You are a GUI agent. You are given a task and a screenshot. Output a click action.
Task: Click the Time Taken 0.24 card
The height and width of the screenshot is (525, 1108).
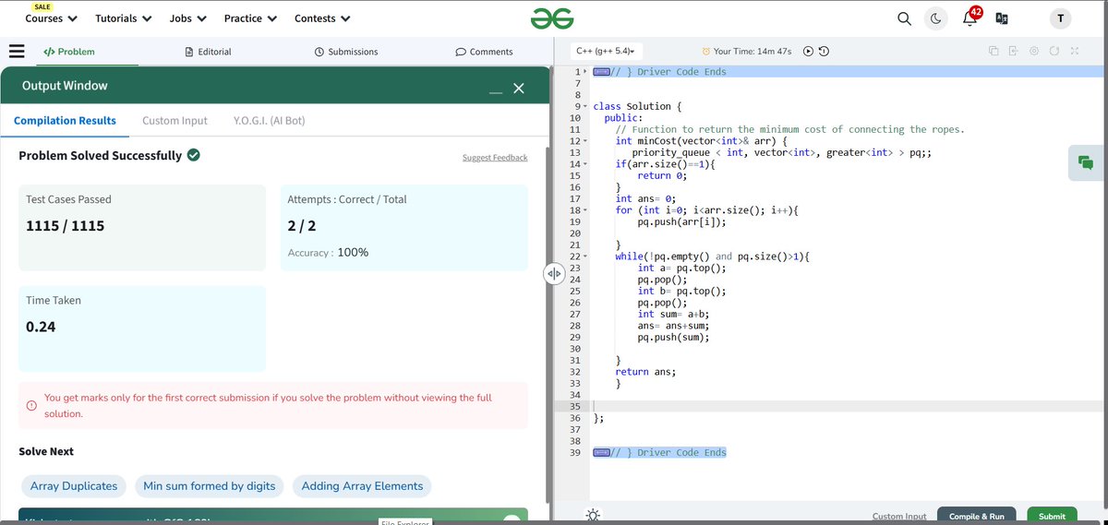[142, 328]
